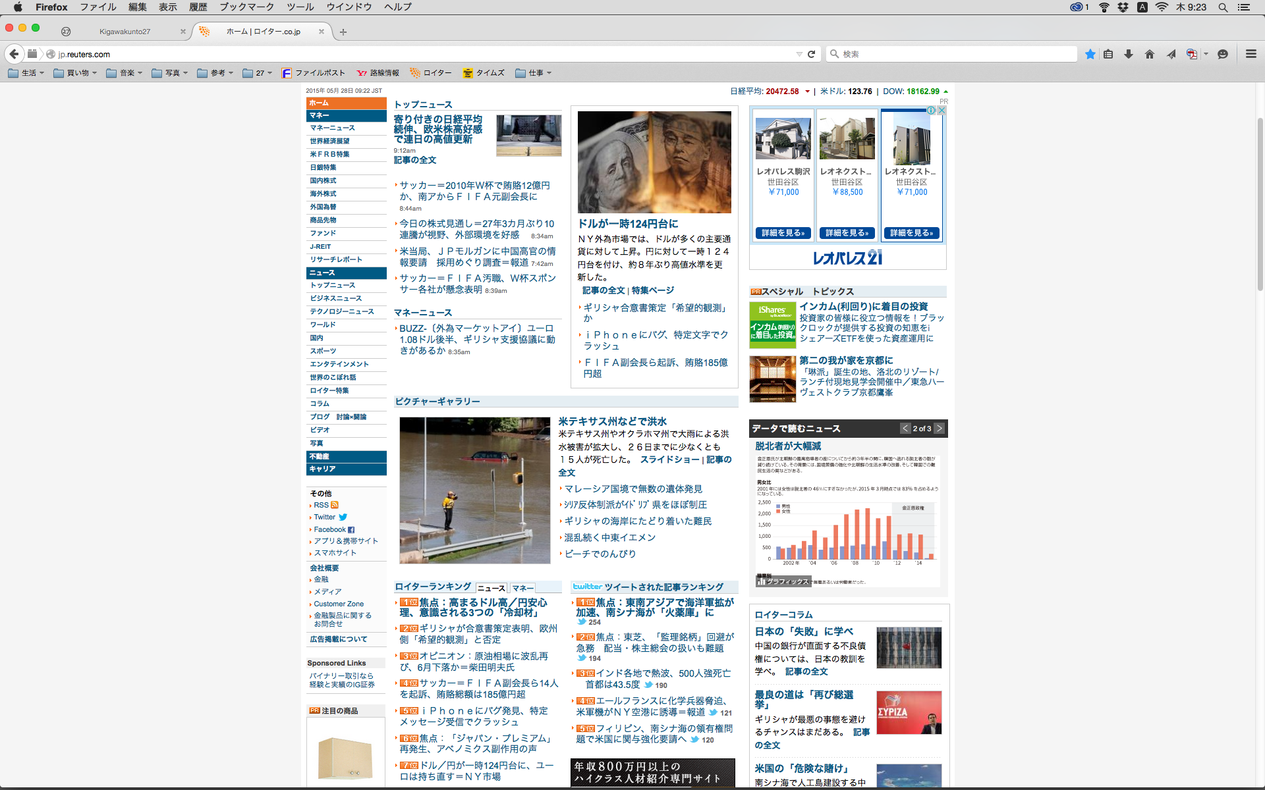Image resolution: width=1265 pixels, height=790 pixels.
Task: Click the Home toolbar icon
Action: 1150,54
